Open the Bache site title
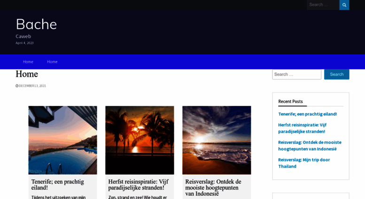Image resolution: width=365 pixels, height=199 pixels. pyautogui.click(x=36, y=24)
